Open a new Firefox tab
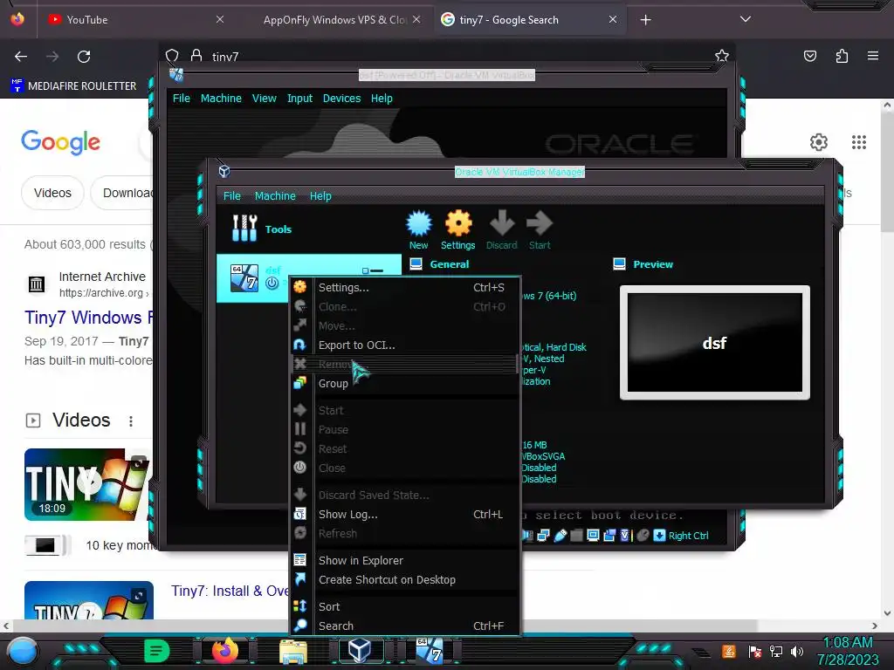 pyautogui.click(x=645, y=20)
